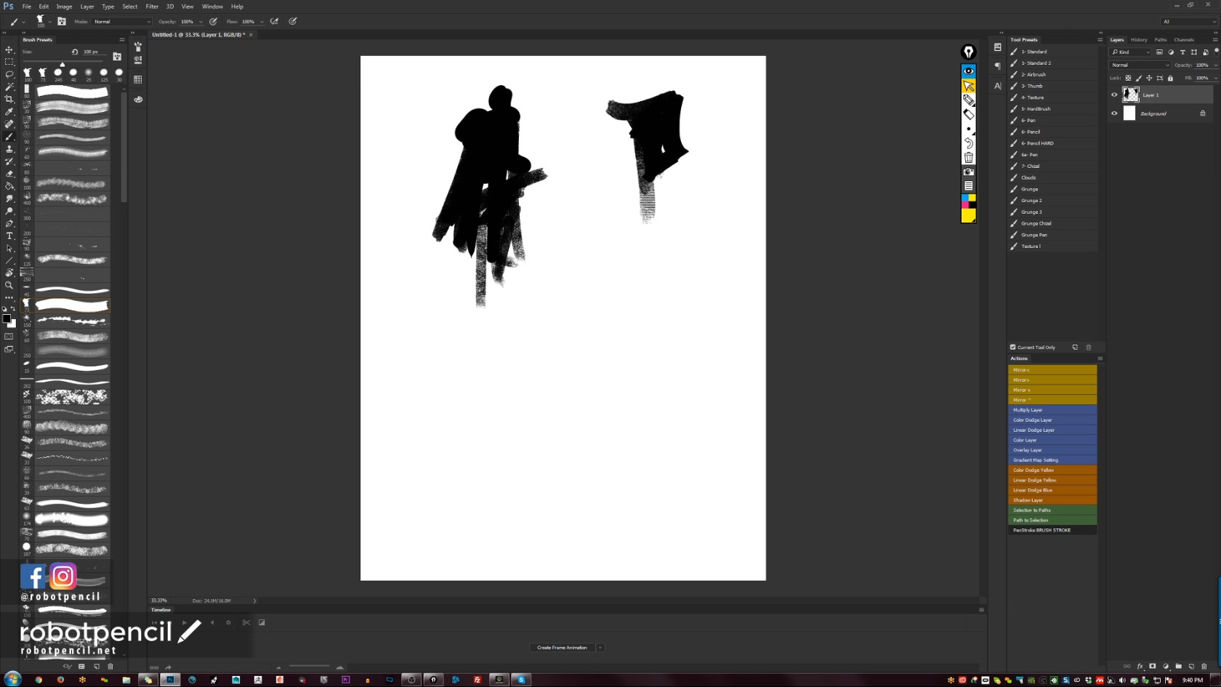The width and height of the screenshot is (1221, 687).
Task: Expand the Kind layer filter dropdown
Action: 1132,52
